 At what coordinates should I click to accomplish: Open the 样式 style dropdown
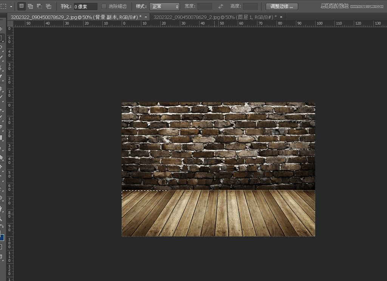tap(164, 6)
